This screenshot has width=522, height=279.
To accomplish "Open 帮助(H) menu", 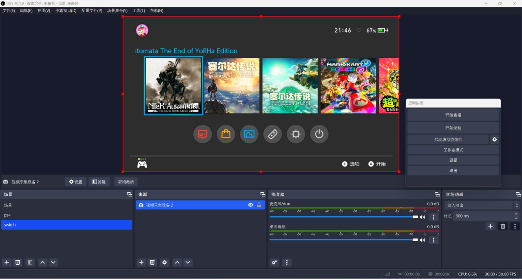I will (157, 11).
